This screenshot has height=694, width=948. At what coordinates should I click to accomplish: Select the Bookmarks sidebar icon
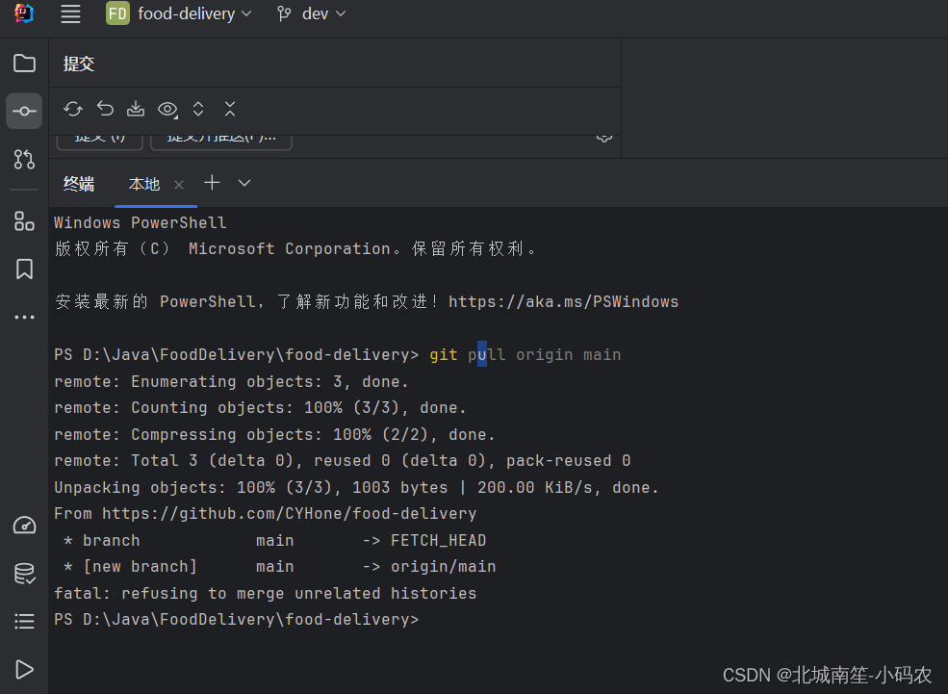tap(24, 270)
